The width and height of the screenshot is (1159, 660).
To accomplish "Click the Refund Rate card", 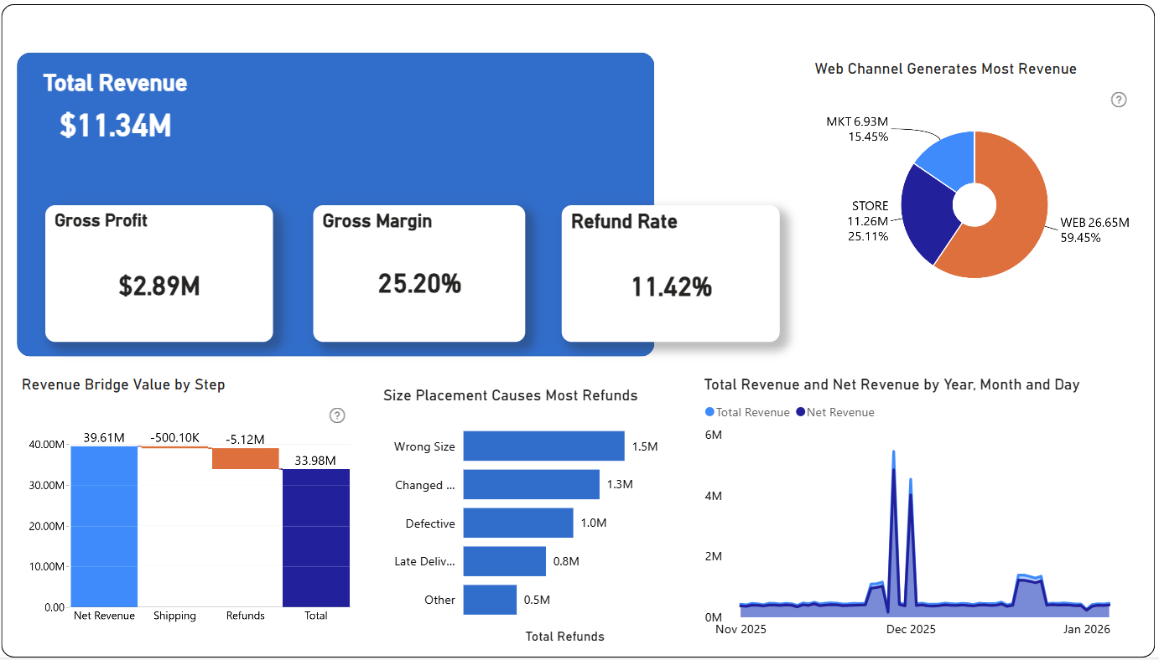I will pos(671,273).
